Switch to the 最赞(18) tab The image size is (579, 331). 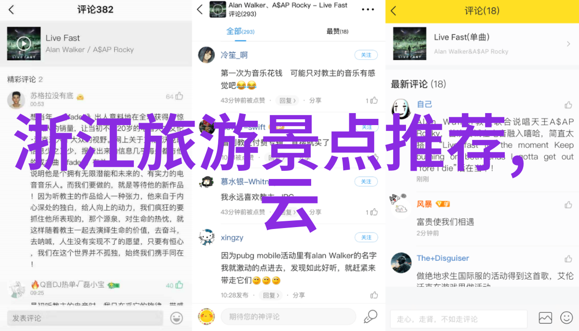coord(337,31)
